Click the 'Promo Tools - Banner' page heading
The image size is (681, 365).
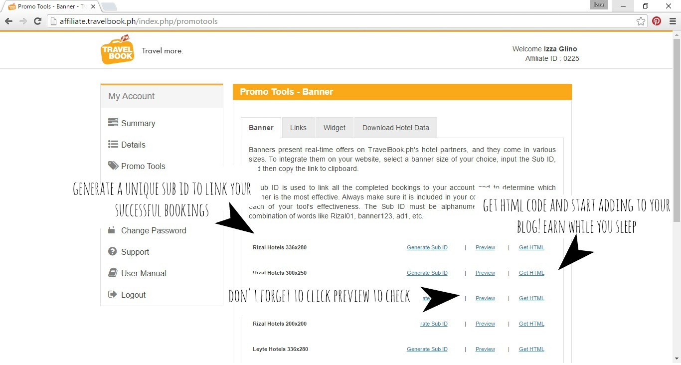(287, 92)
